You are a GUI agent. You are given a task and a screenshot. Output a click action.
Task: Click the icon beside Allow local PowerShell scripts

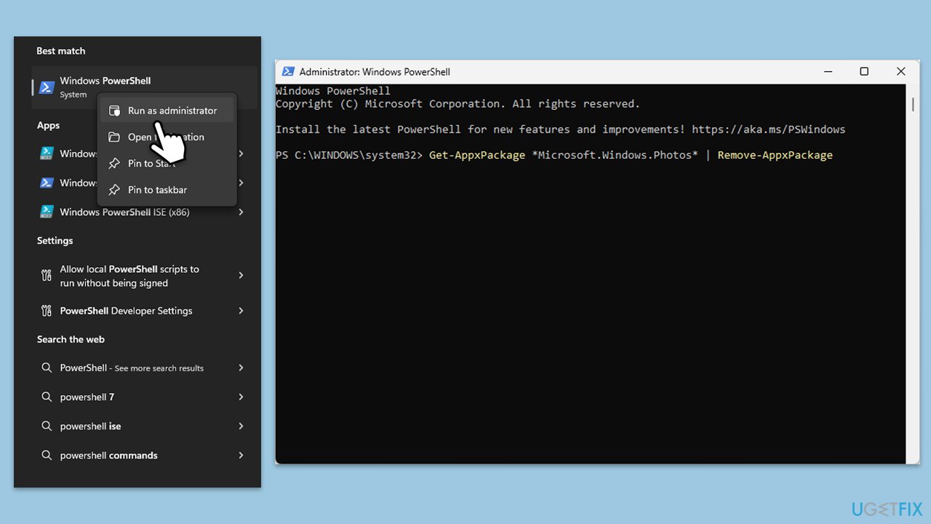tap(47, 275)
